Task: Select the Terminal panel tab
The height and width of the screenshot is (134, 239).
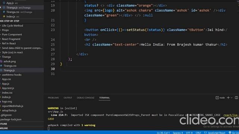Action: tap(105, 98)
